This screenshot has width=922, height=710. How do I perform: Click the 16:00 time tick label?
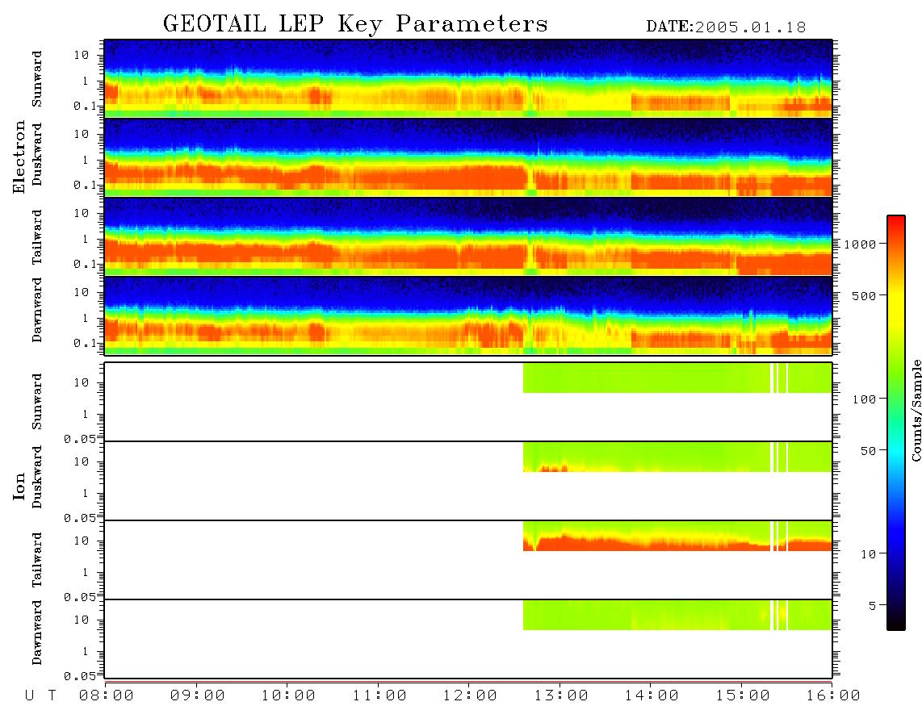point(833,695)
